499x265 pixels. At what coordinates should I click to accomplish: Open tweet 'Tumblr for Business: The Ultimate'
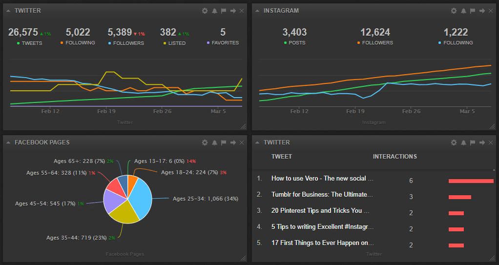click(x=322, y=194)
